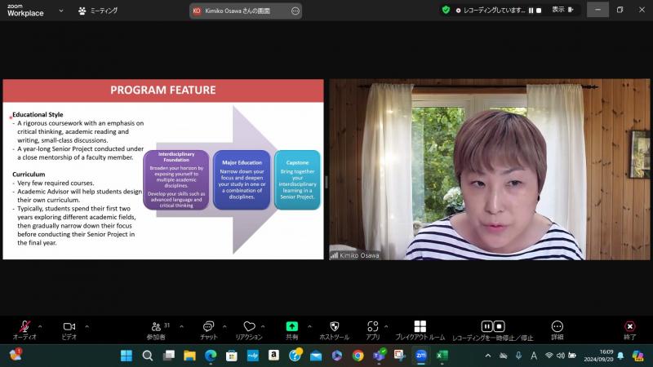This screenshot has height=367, width=653.
Task: Open the view layout menu
Action: 562,10
